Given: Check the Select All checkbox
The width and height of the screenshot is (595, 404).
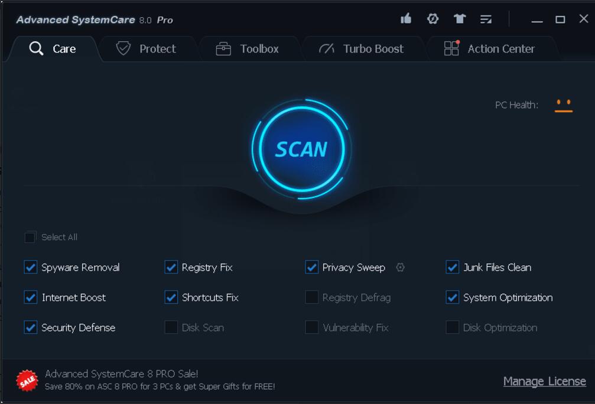Looking at the screenshot, I should 30,237.
